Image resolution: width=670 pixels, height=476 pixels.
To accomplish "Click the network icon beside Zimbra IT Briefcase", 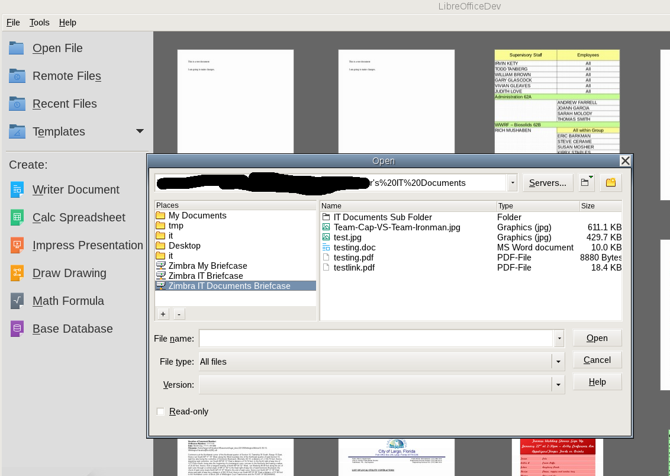I will (x=160, y=276).
